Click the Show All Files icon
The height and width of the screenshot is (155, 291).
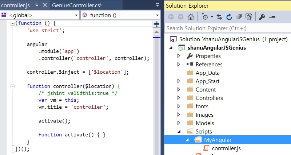pyautogui.click(x=249, y=17)
